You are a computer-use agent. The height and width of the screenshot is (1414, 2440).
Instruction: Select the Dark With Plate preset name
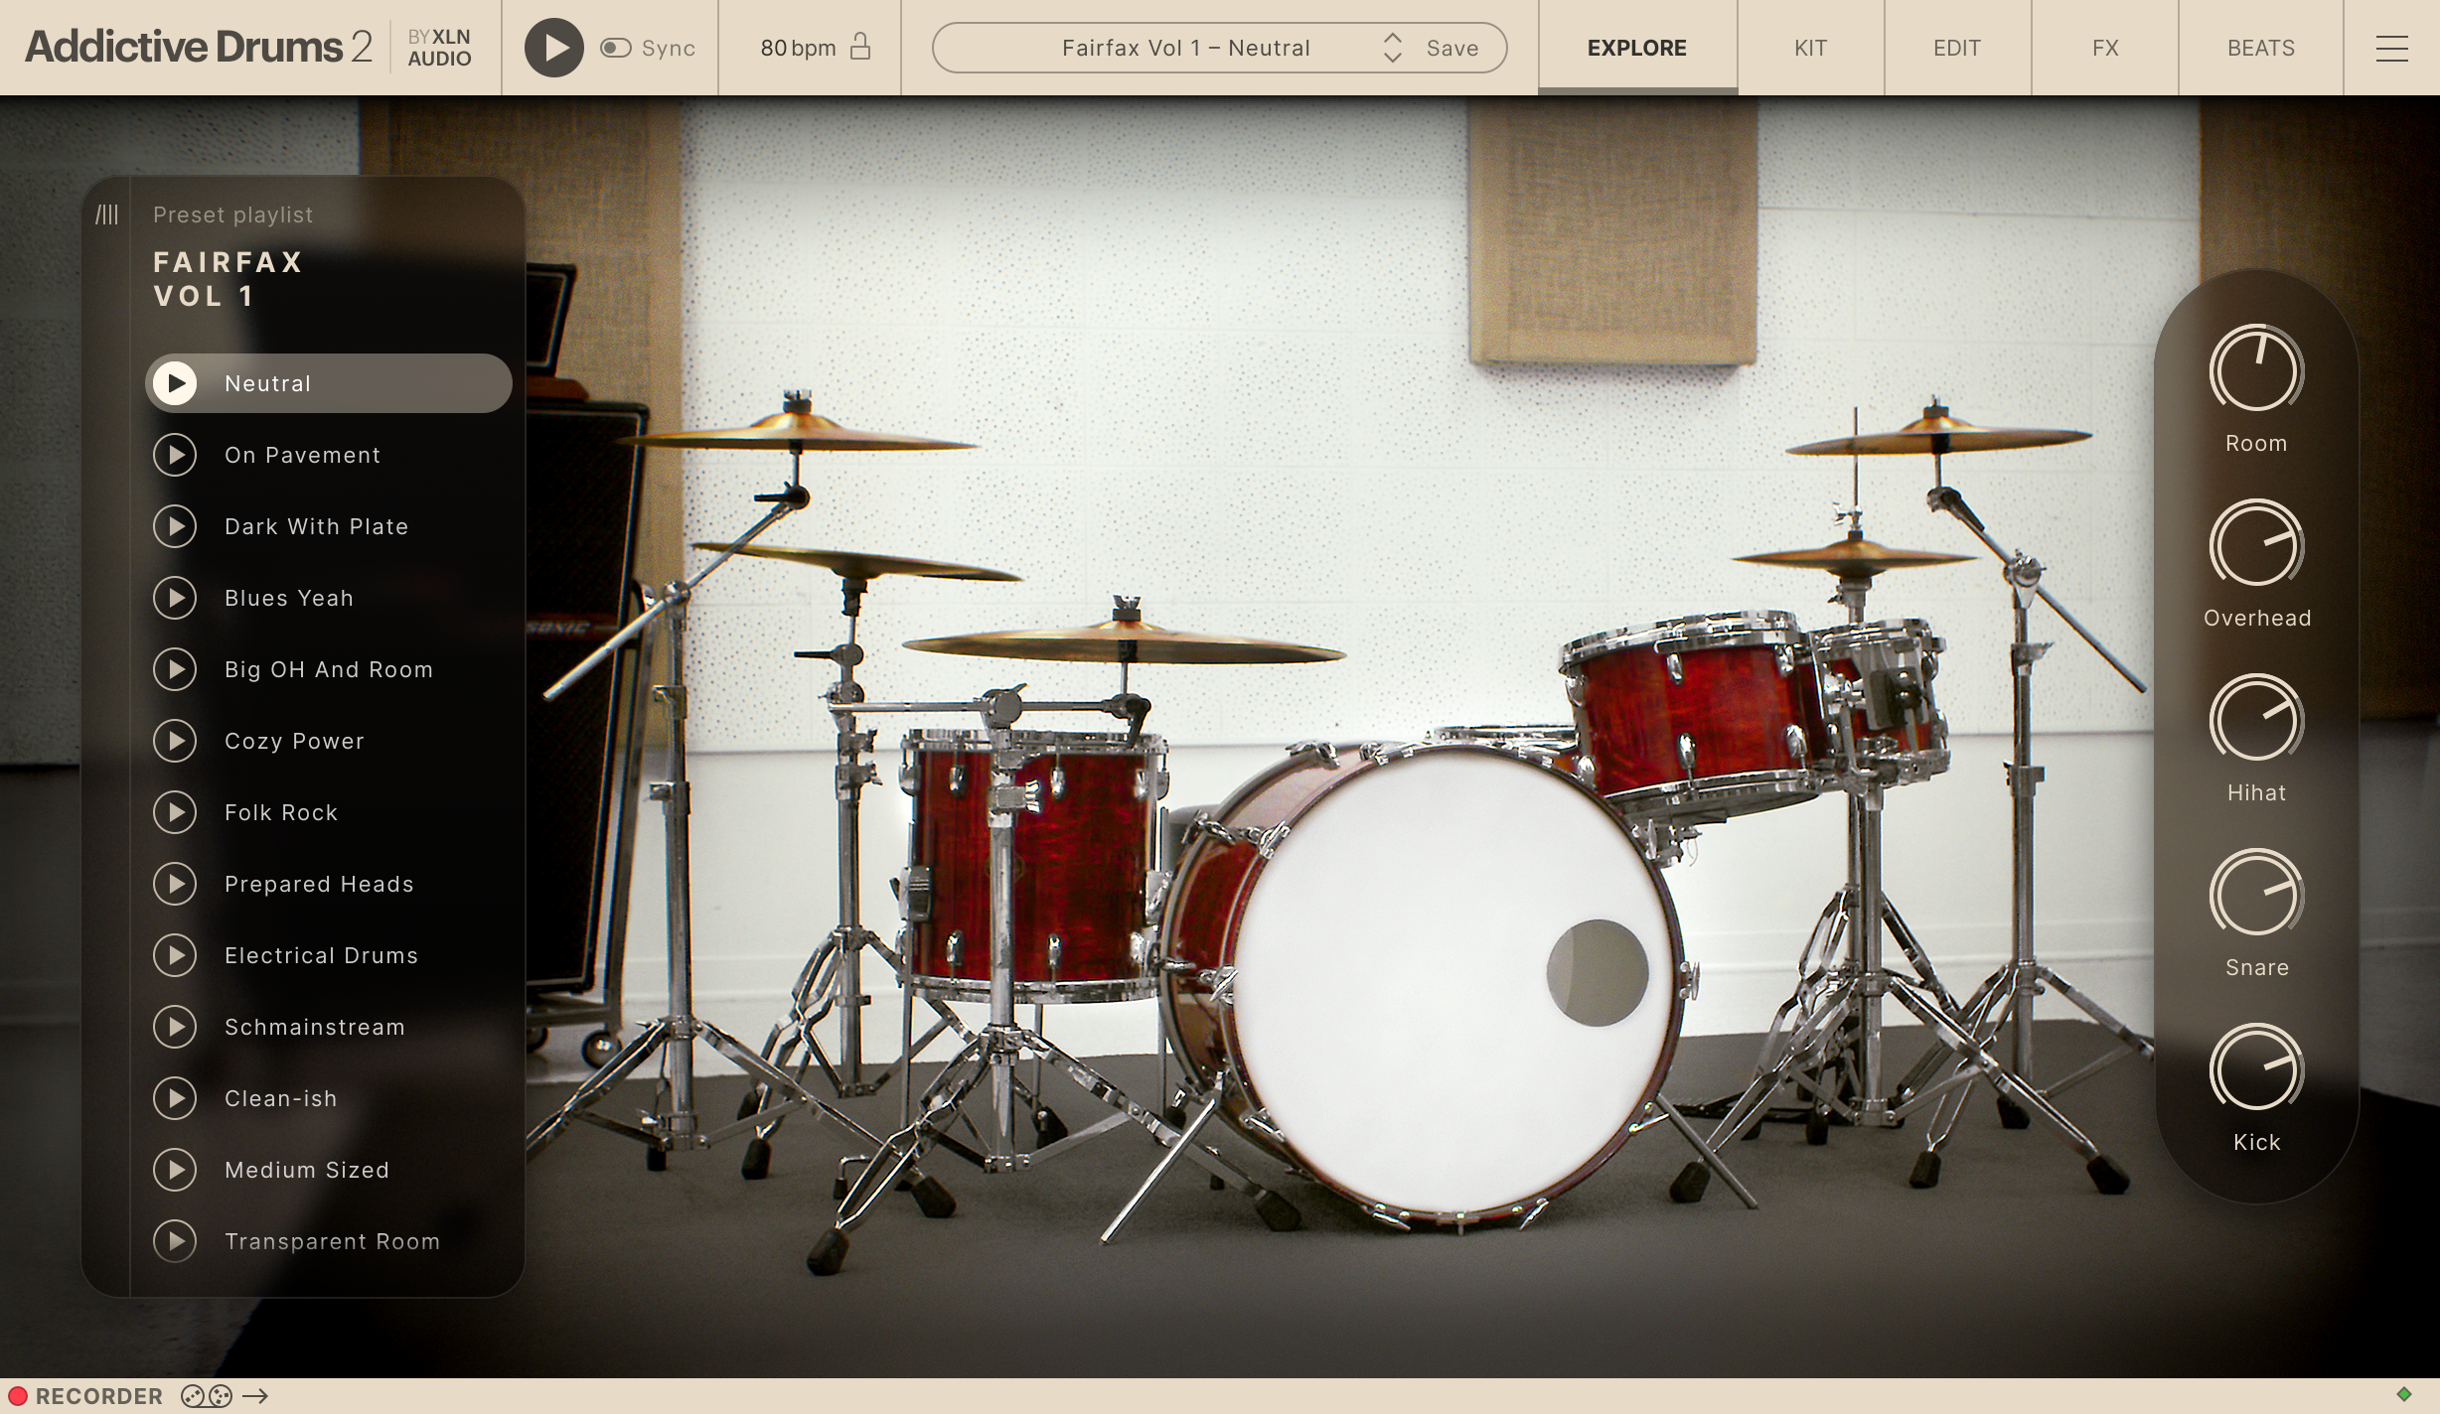point(317,526)
